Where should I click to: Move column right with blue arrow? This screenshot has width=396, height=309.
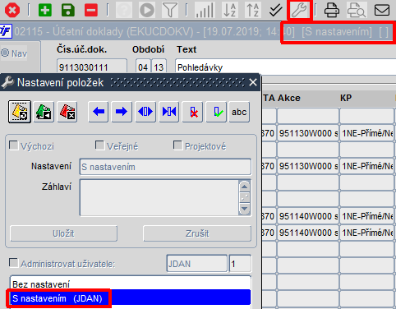(122, 112)
